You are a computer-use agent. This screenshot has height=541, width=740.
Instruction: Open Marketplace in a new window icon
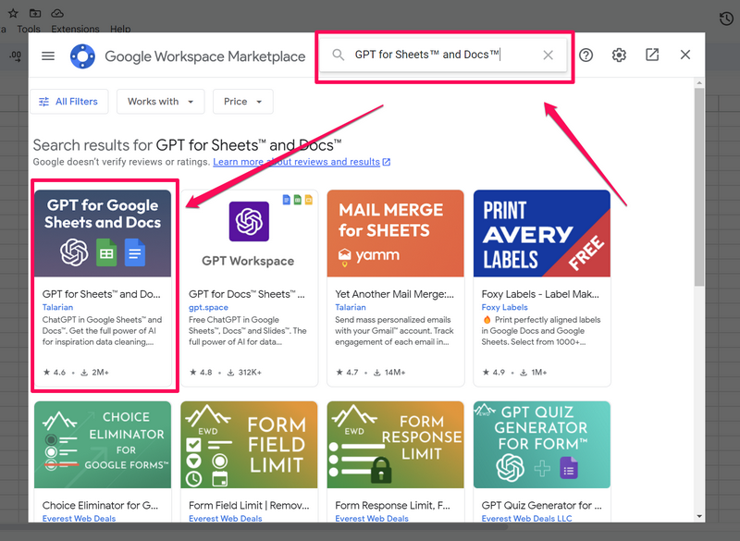(652, 55)
